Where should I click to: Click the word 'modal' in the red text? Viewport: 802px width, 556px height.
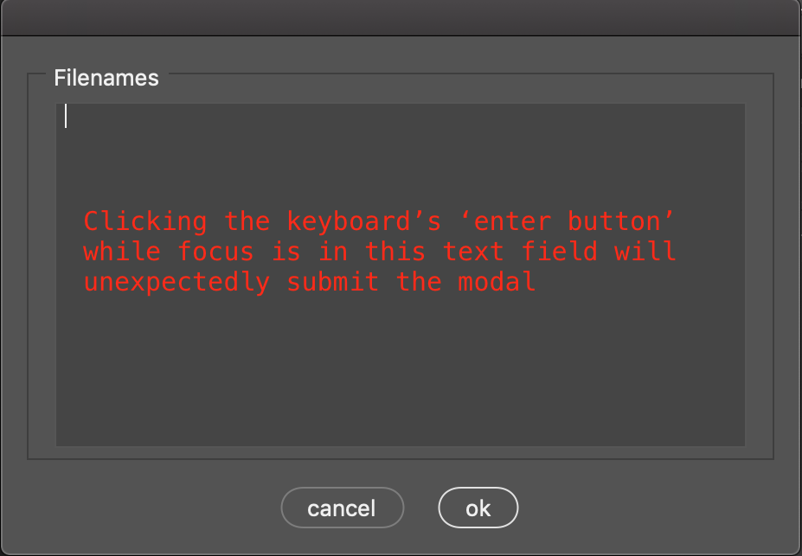[497, 282]
